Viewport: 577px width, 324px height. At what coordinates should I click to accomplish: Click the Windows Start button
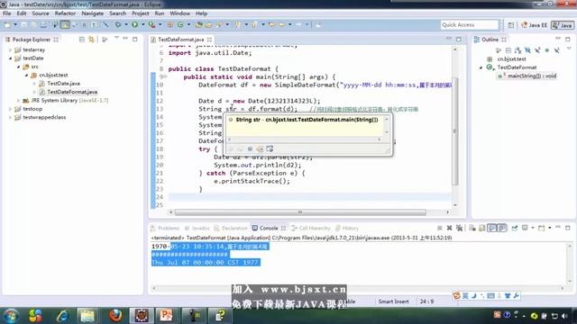[11, 316]
